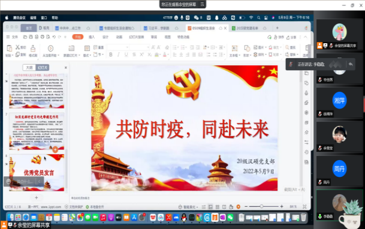
Task: Click the Italic formatting icon
Action: [119, 55]
